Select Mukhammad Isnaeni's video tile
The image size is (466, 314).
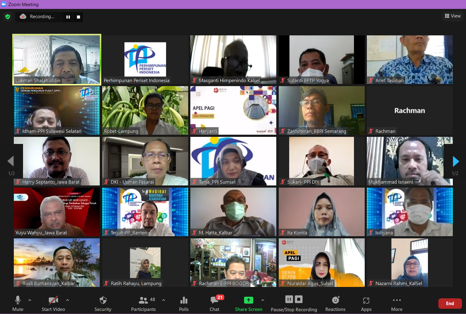(410, 161)
